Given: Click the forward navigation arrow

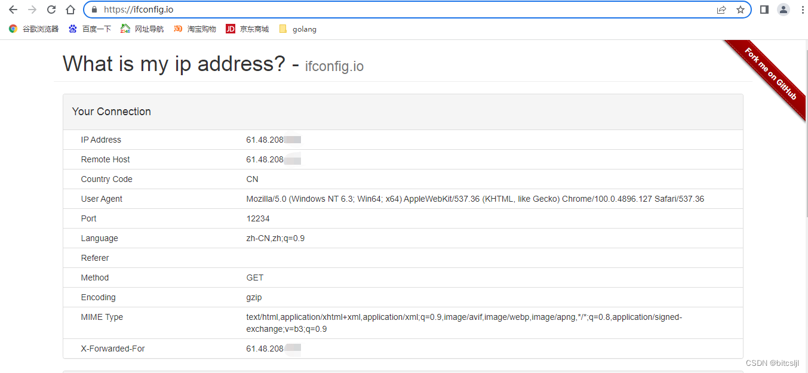Looking at the screenshot, I should 32,10.
